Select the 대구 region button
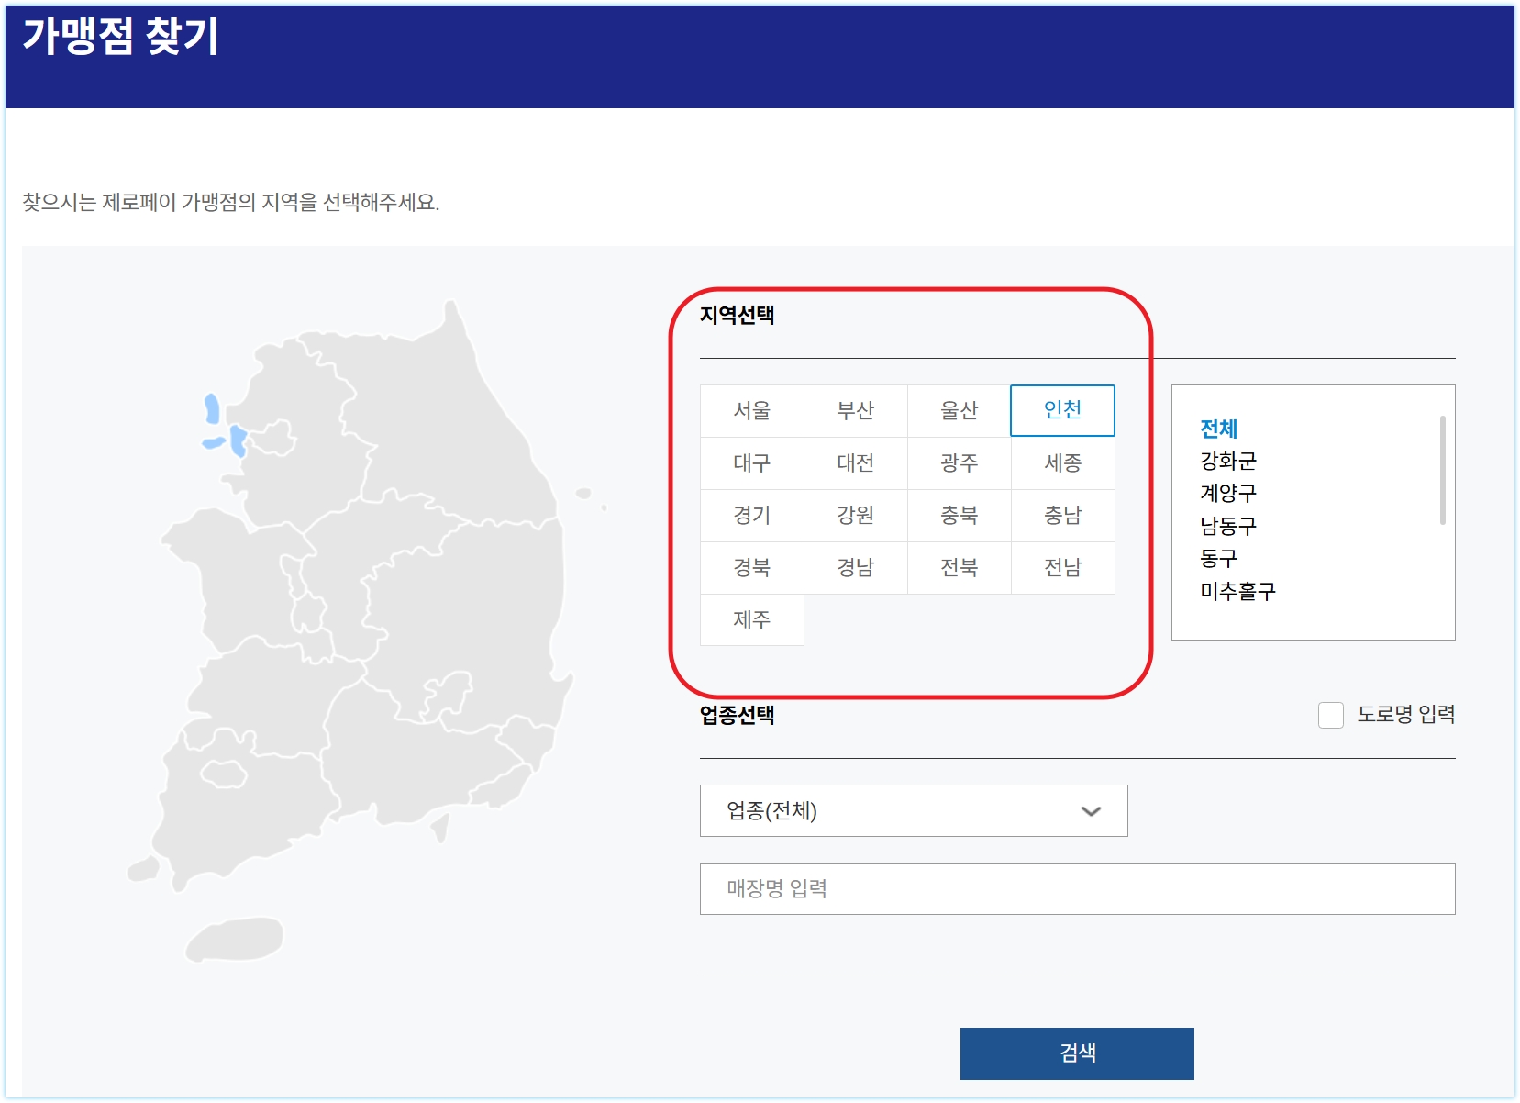1520x1103 pixels. click(751, 462)
